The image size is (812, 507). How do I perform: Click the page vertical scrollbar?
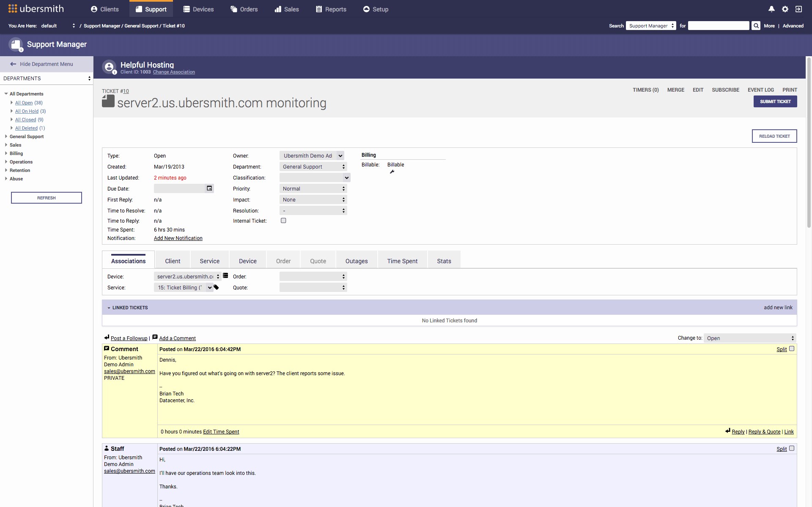(809, 144)
